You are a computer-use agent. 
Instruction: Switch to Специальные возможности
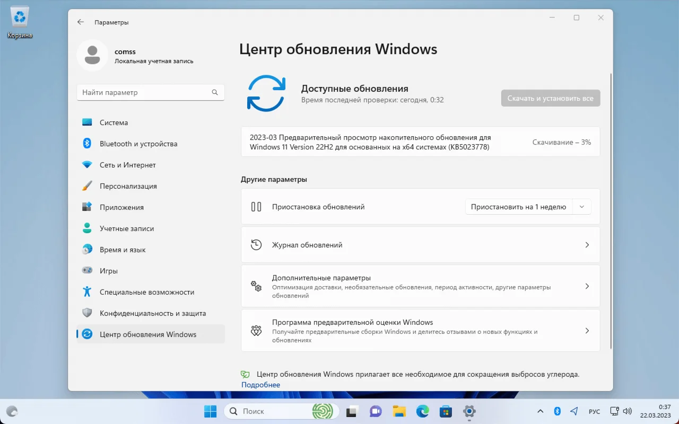[151, 292]
